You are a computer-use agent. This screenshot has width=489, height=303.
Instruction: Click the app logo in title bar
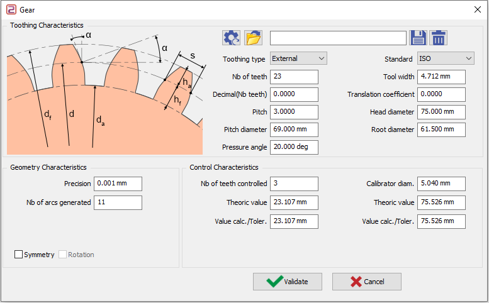[x=10, y=9]
